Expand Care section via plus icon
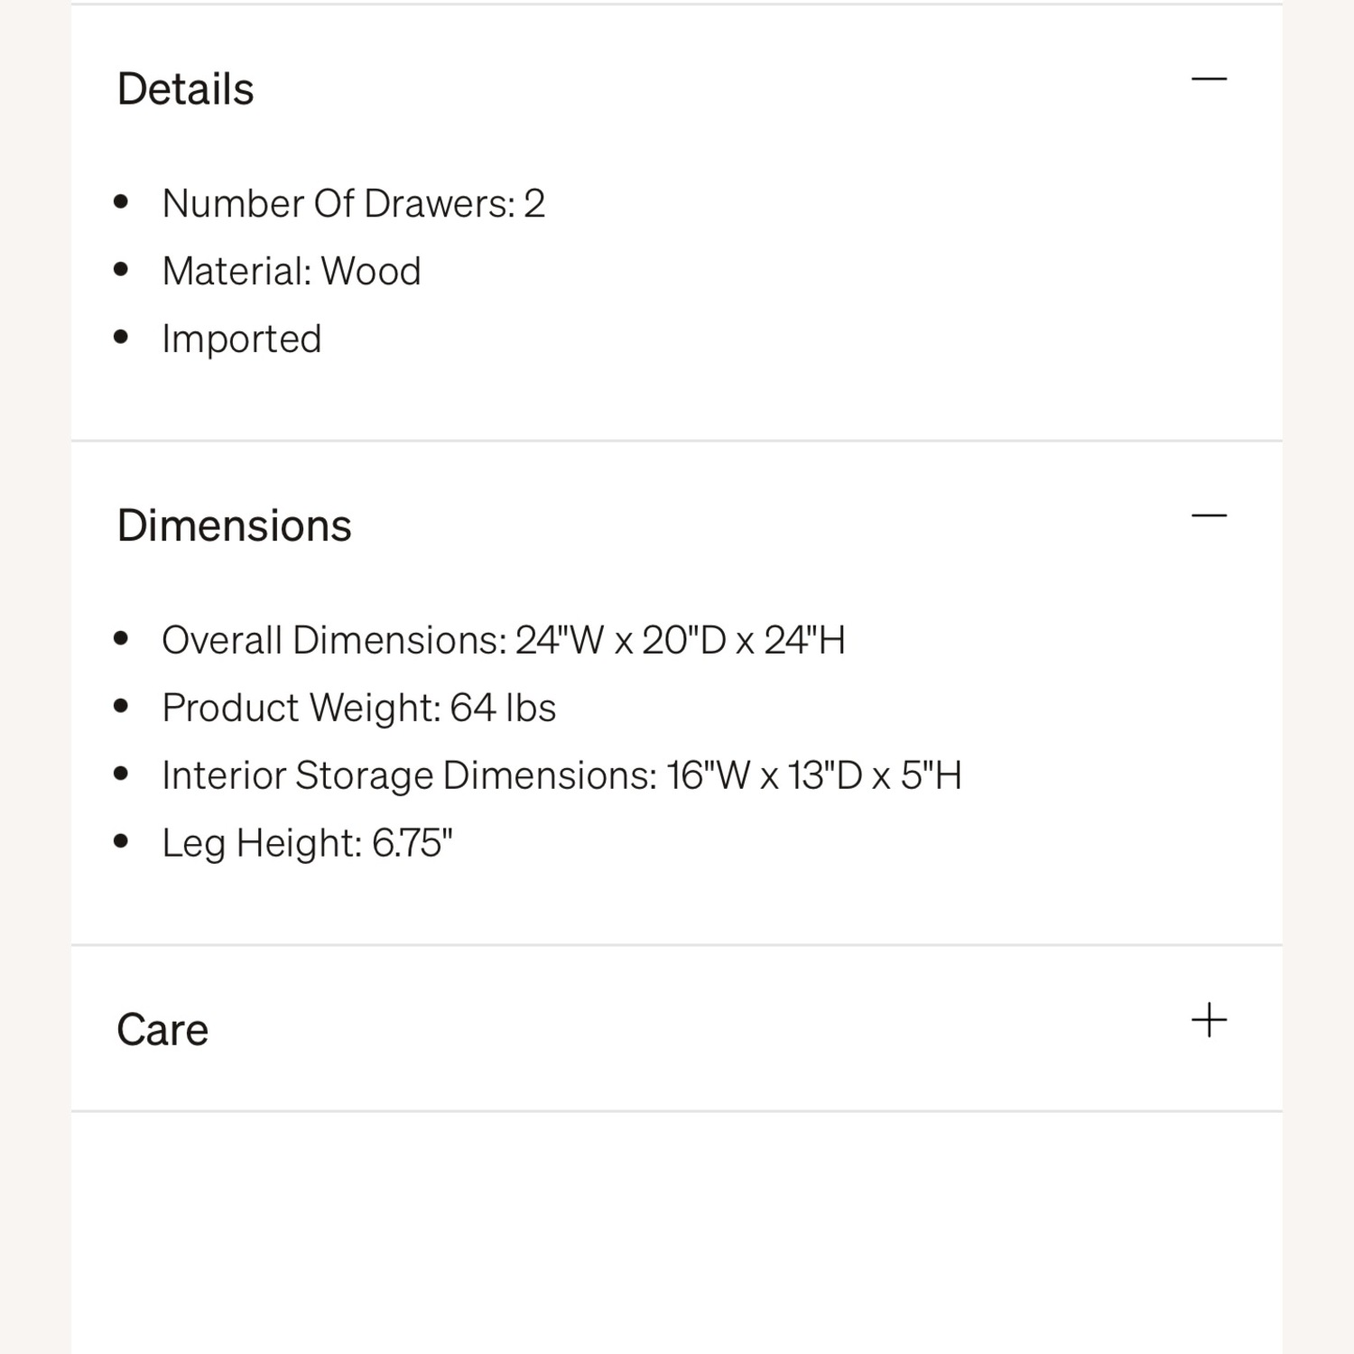This screenshot has height=1354, width=1354. pos(1209,1021)
